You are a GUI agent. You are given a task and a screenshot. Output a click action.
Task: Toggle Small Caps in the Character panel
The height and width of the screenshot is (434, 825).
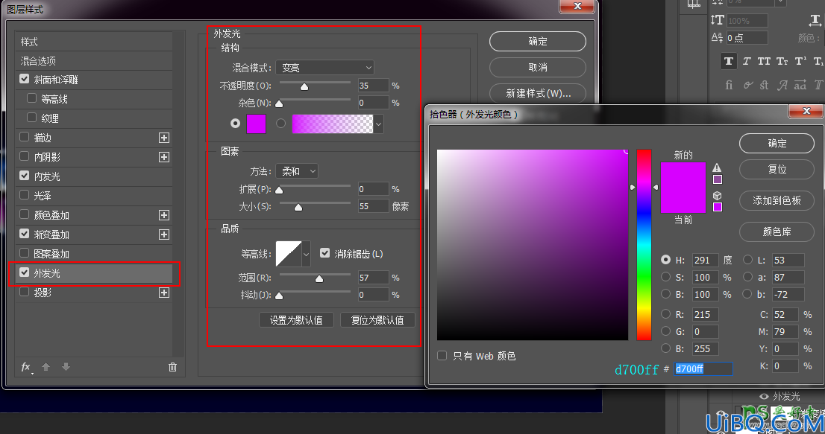click(x=782, y=61)
